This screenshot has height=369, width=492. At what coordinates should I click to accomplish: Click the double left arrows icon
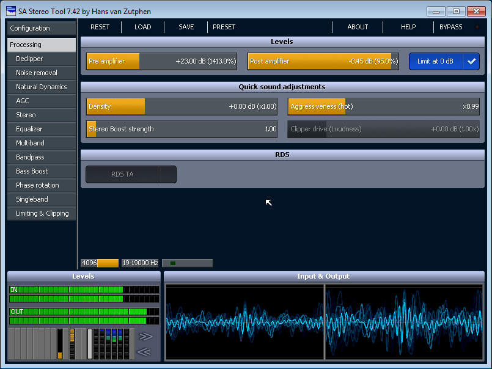(144, 352)
